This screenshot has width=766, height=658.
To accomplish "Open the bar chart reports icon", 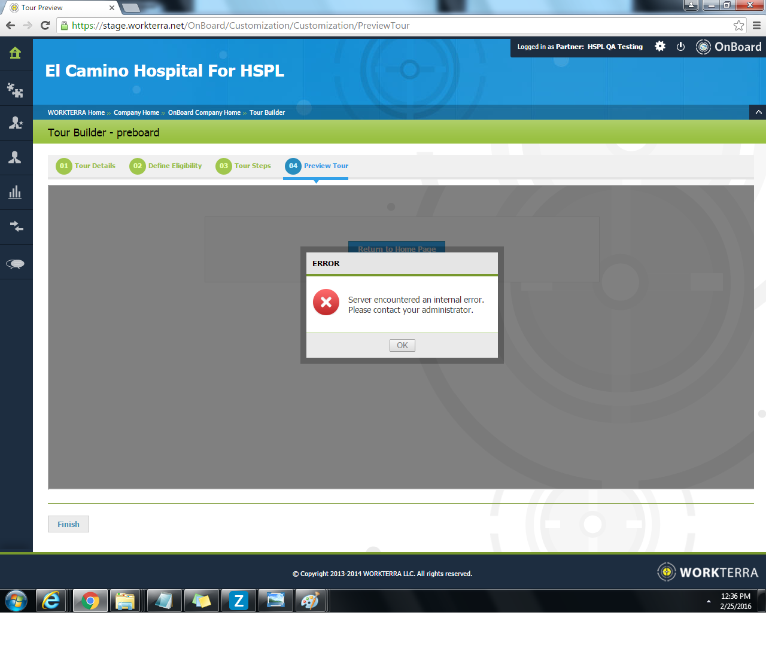I will point(16,192).
